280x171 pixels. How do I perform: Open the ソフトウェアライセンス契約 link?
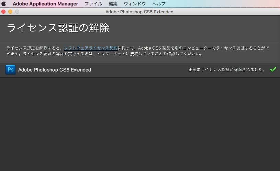tap(91, 48)
